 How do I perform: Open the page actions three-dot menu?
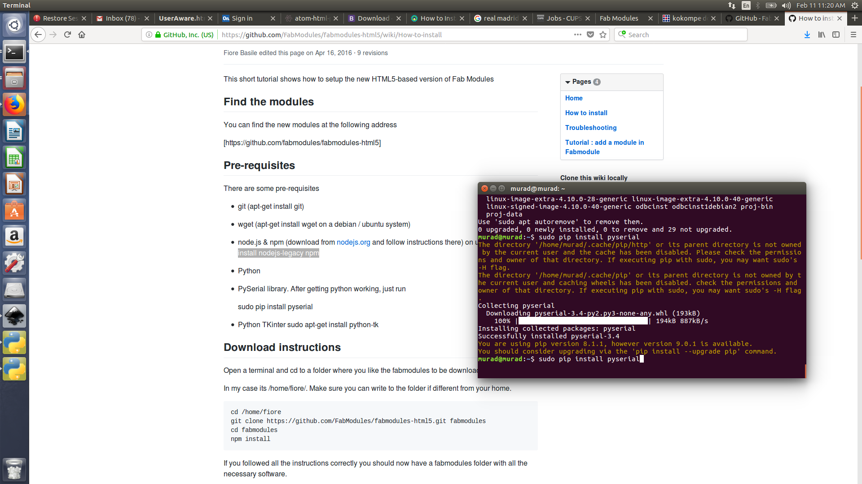(x=578, y=35)
